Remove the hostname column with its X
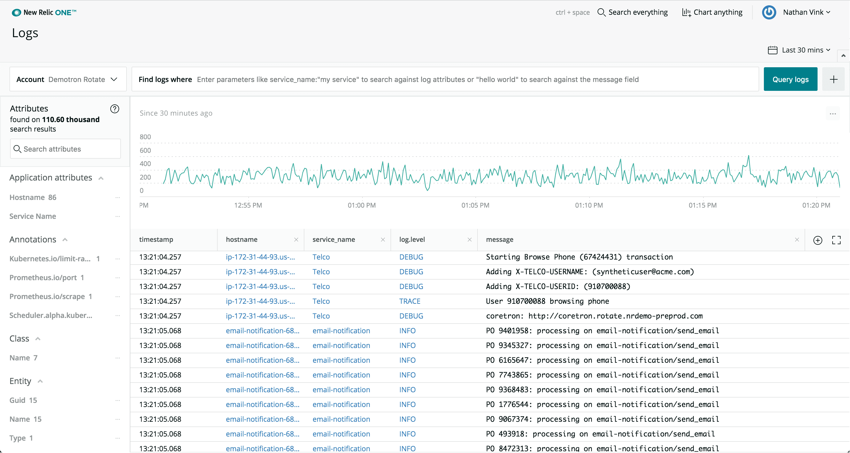Screen dimensions: 850x453 tap(296, 240)
